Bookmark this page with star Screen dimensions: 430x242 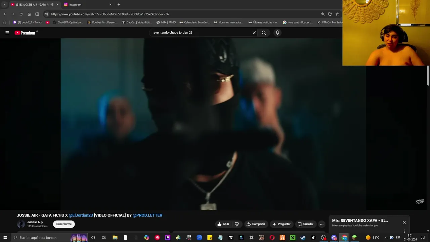pos(337,14)
